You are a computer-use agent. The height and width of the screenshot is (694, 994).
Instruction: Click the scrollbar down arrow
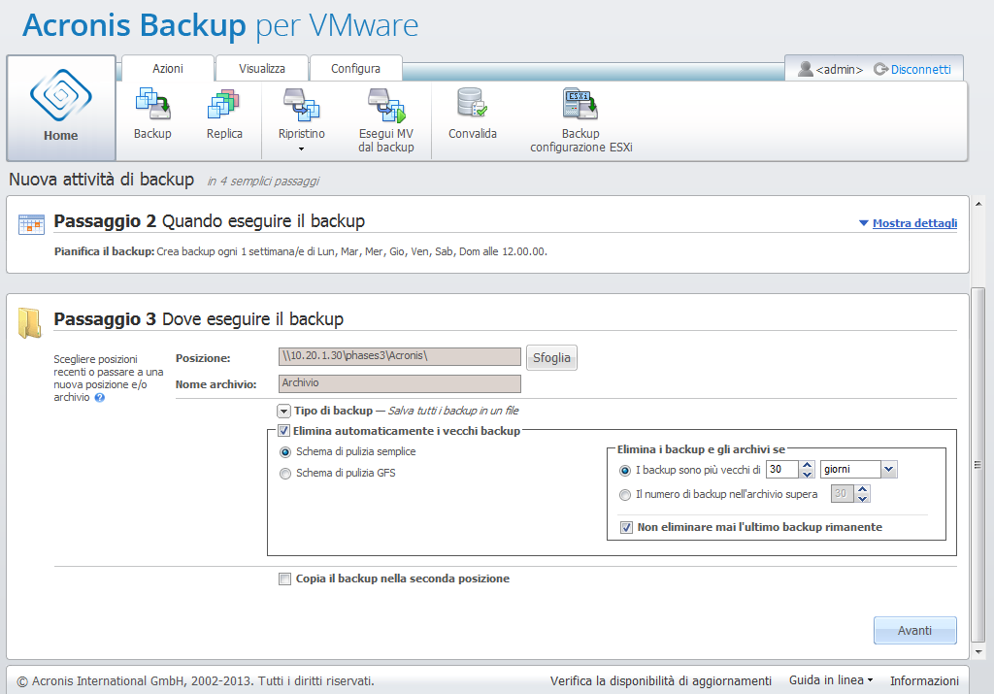[978, 651]
